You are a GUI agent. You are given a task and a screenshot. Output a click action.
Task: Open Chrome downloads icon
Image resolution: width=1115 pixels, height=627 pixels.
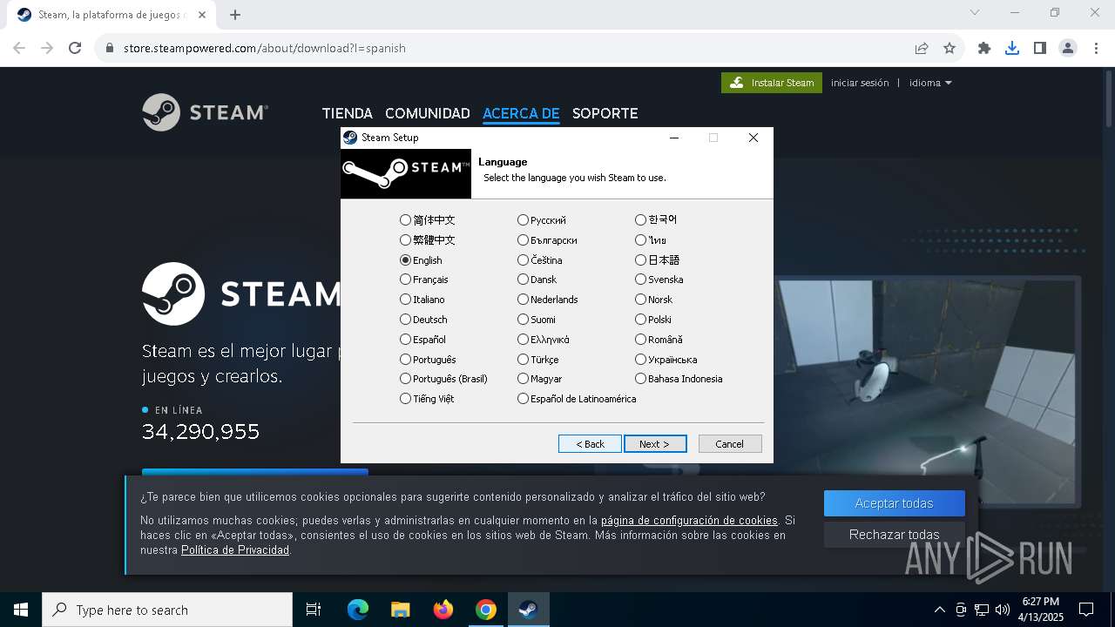(1012, 48)
